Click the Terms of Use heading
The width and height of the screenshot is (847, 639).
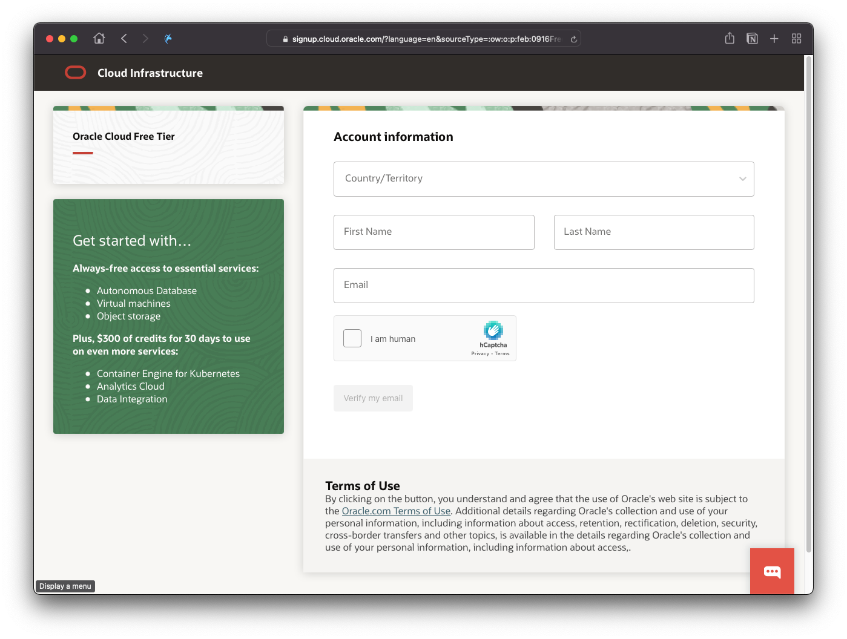point(363,486)
